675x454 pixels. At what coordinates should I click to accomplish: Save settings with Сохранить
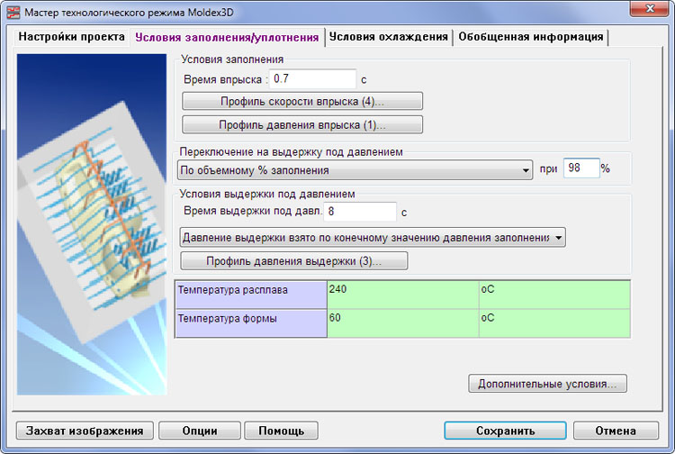click(x=506, y=431)
